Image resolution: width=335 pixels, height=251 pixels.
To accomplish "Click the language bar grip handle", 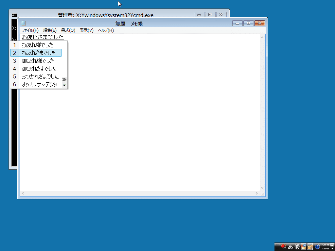I will point(277,247).
